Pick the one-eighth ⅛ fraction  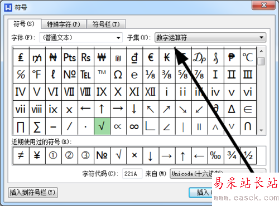(151, 75)
